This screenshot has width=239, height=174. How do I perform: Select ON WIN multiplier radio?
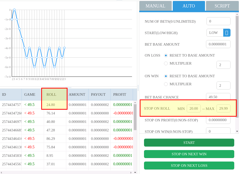[166, 84]
